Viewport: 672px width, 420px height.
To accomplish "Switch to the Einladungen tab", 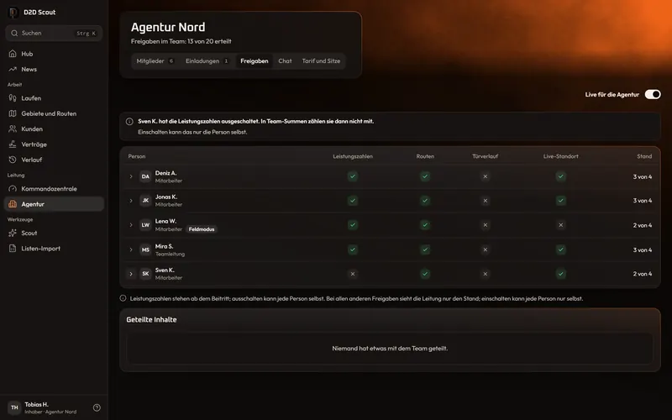I will pos(207,60).
